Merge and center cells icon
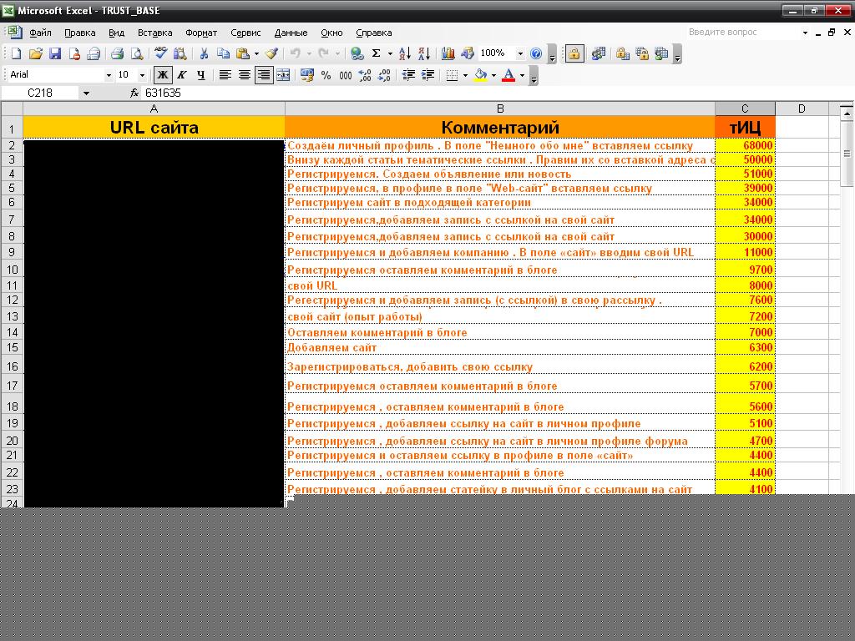855x641 pixels. click(283, 74)
